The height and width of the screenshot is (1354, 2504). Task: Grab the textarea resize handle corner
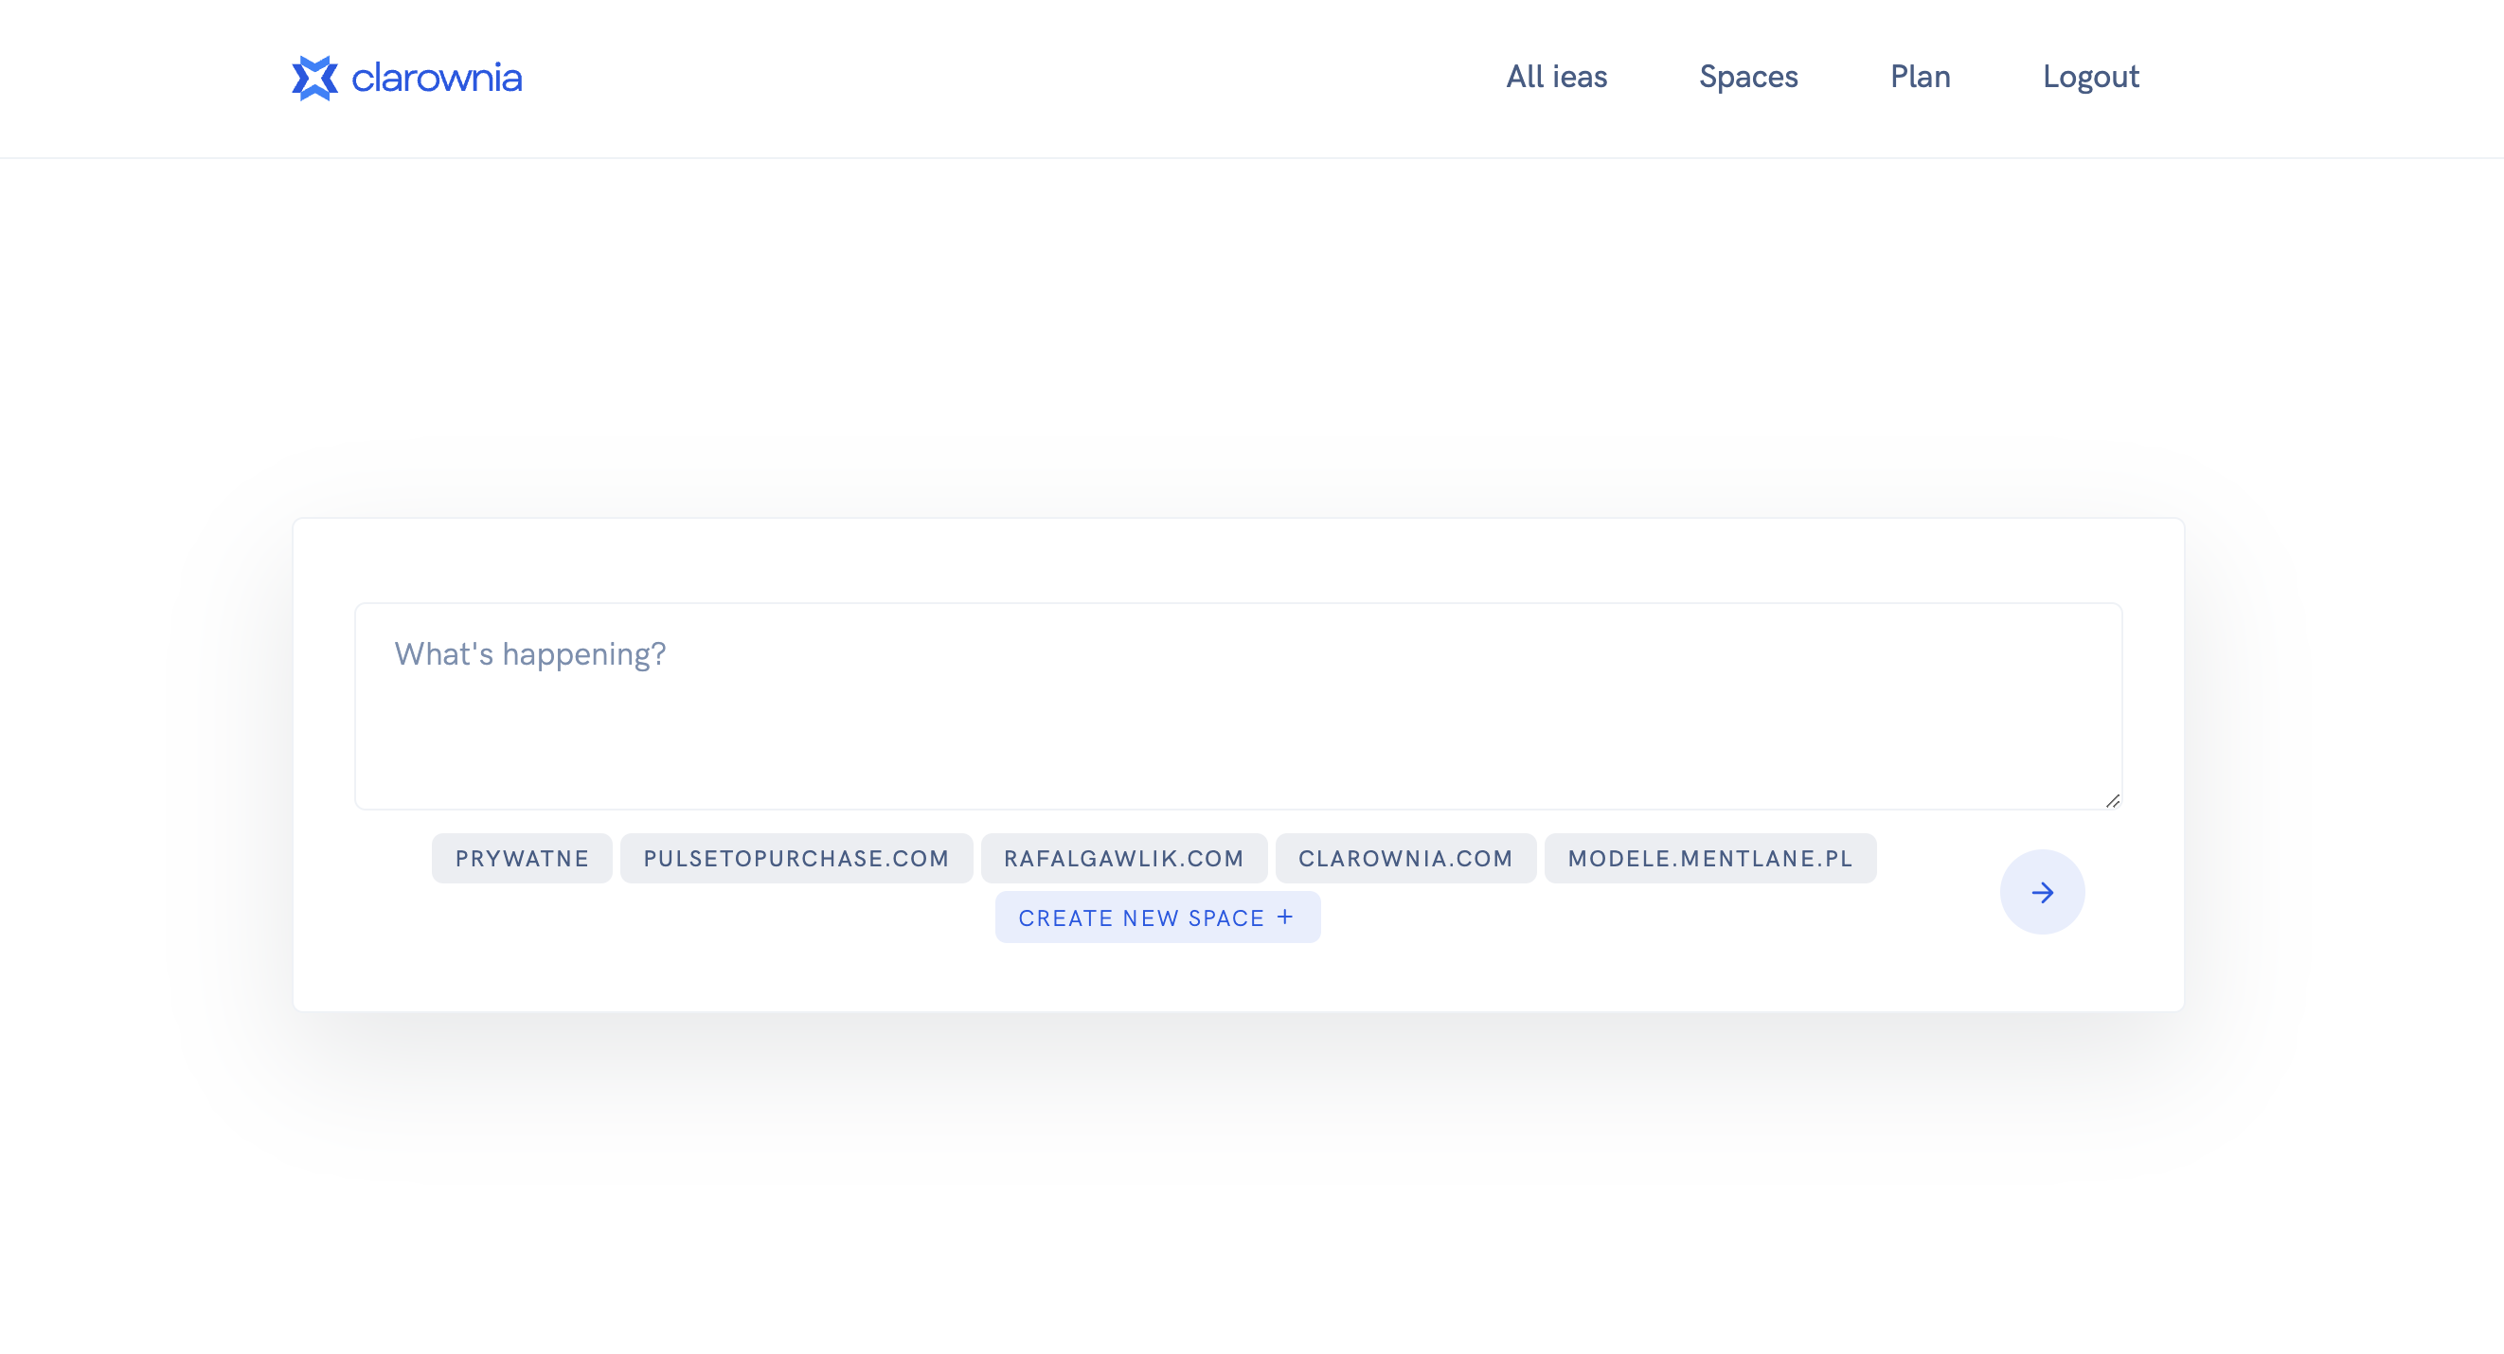coord(2112,801)
